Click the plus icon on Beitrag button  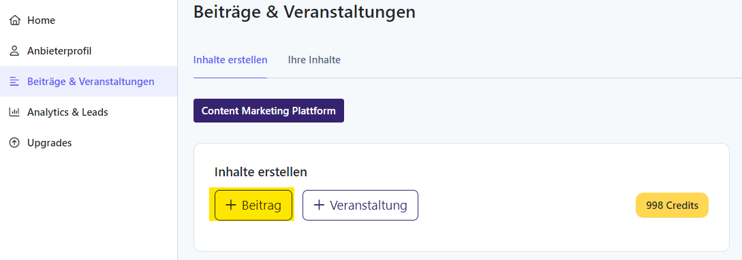pyautogui.click(x=230, y=205)
